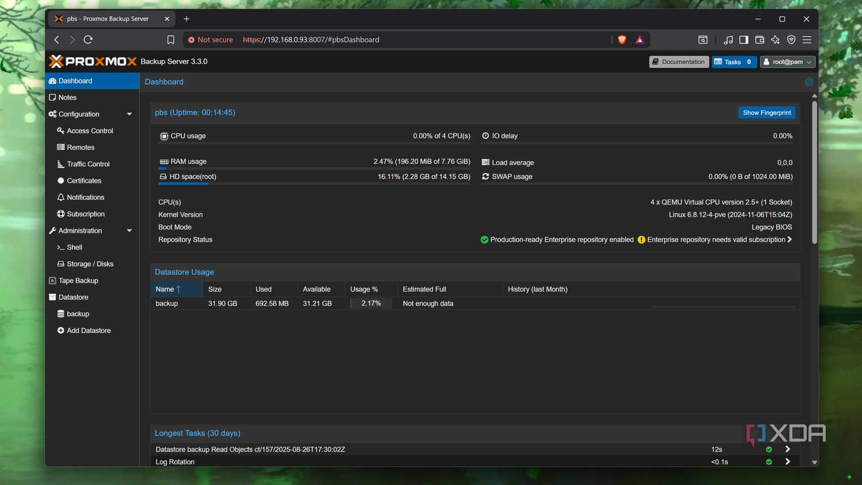Open Certificates page
Viewport: 862px width, 485px height.
(93, 181)
